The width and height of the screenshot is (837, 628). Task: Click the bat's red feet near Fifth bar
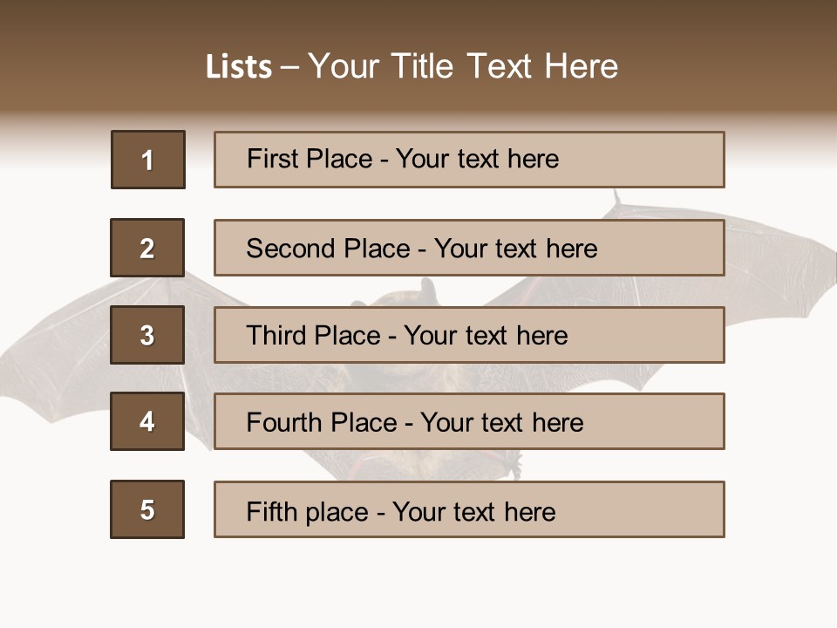(x=506, y=466)
